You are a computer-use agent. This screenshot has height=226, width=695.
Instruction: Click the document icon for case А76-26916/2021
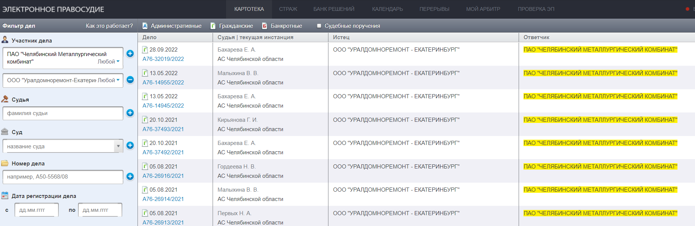click(145, 167)
